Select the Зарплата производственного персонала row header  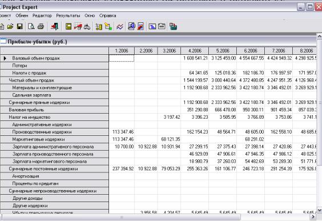click(54, 154)
